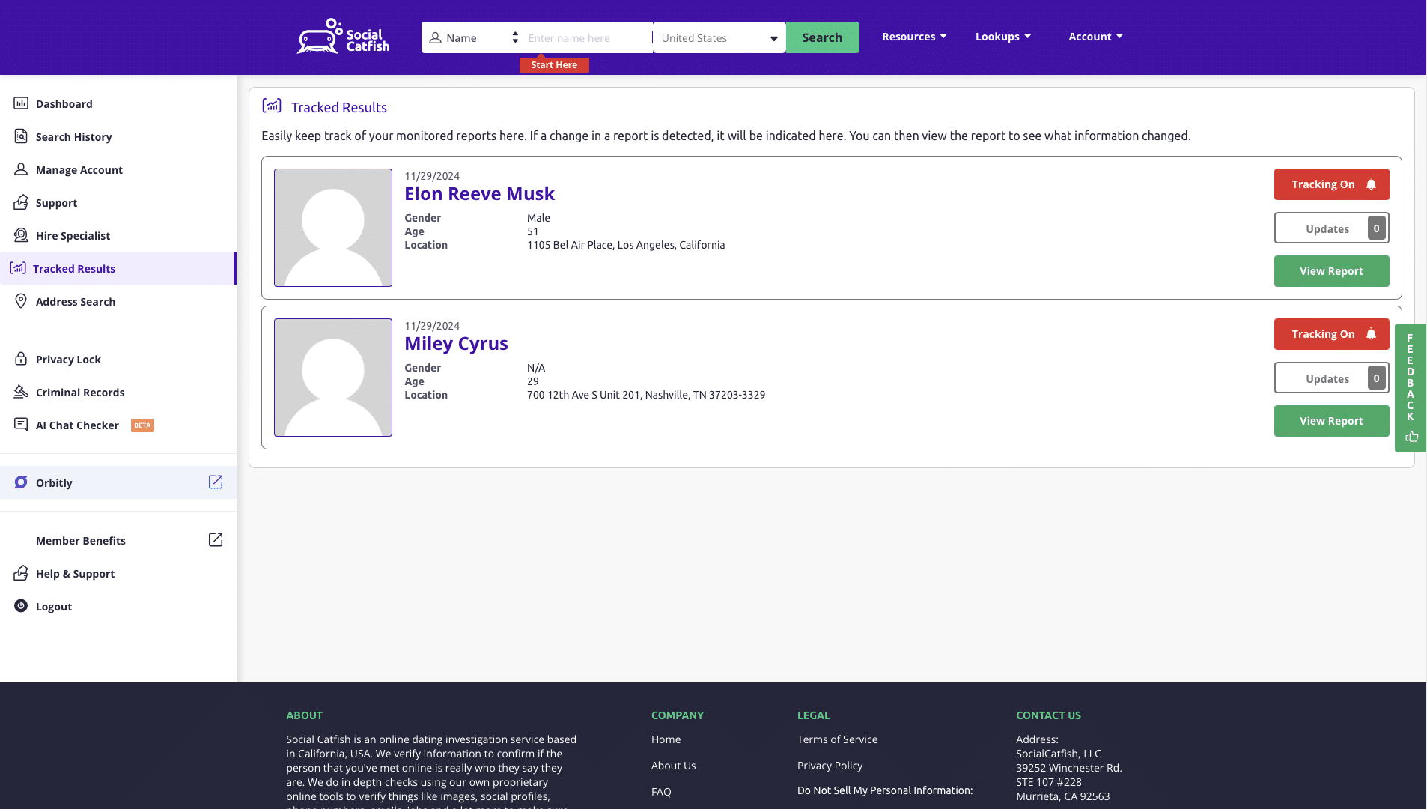This screenshot has height=809, width=1427.
Task: Click the Privacy Lock padlock icon
Action: [x=21, y=359]
